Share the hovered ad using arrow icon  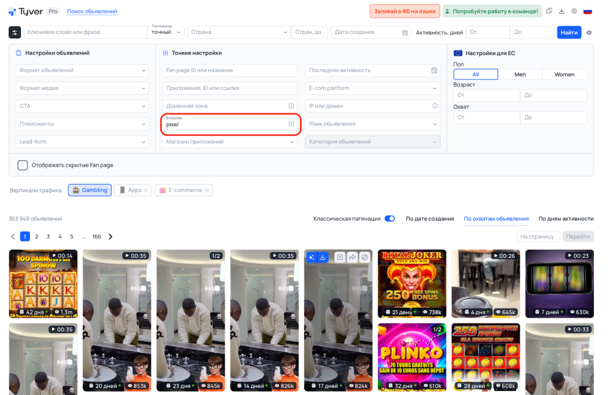[x=352, y=257]
